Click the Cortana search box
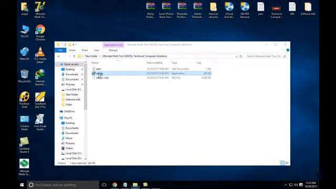 coord(63,185)
